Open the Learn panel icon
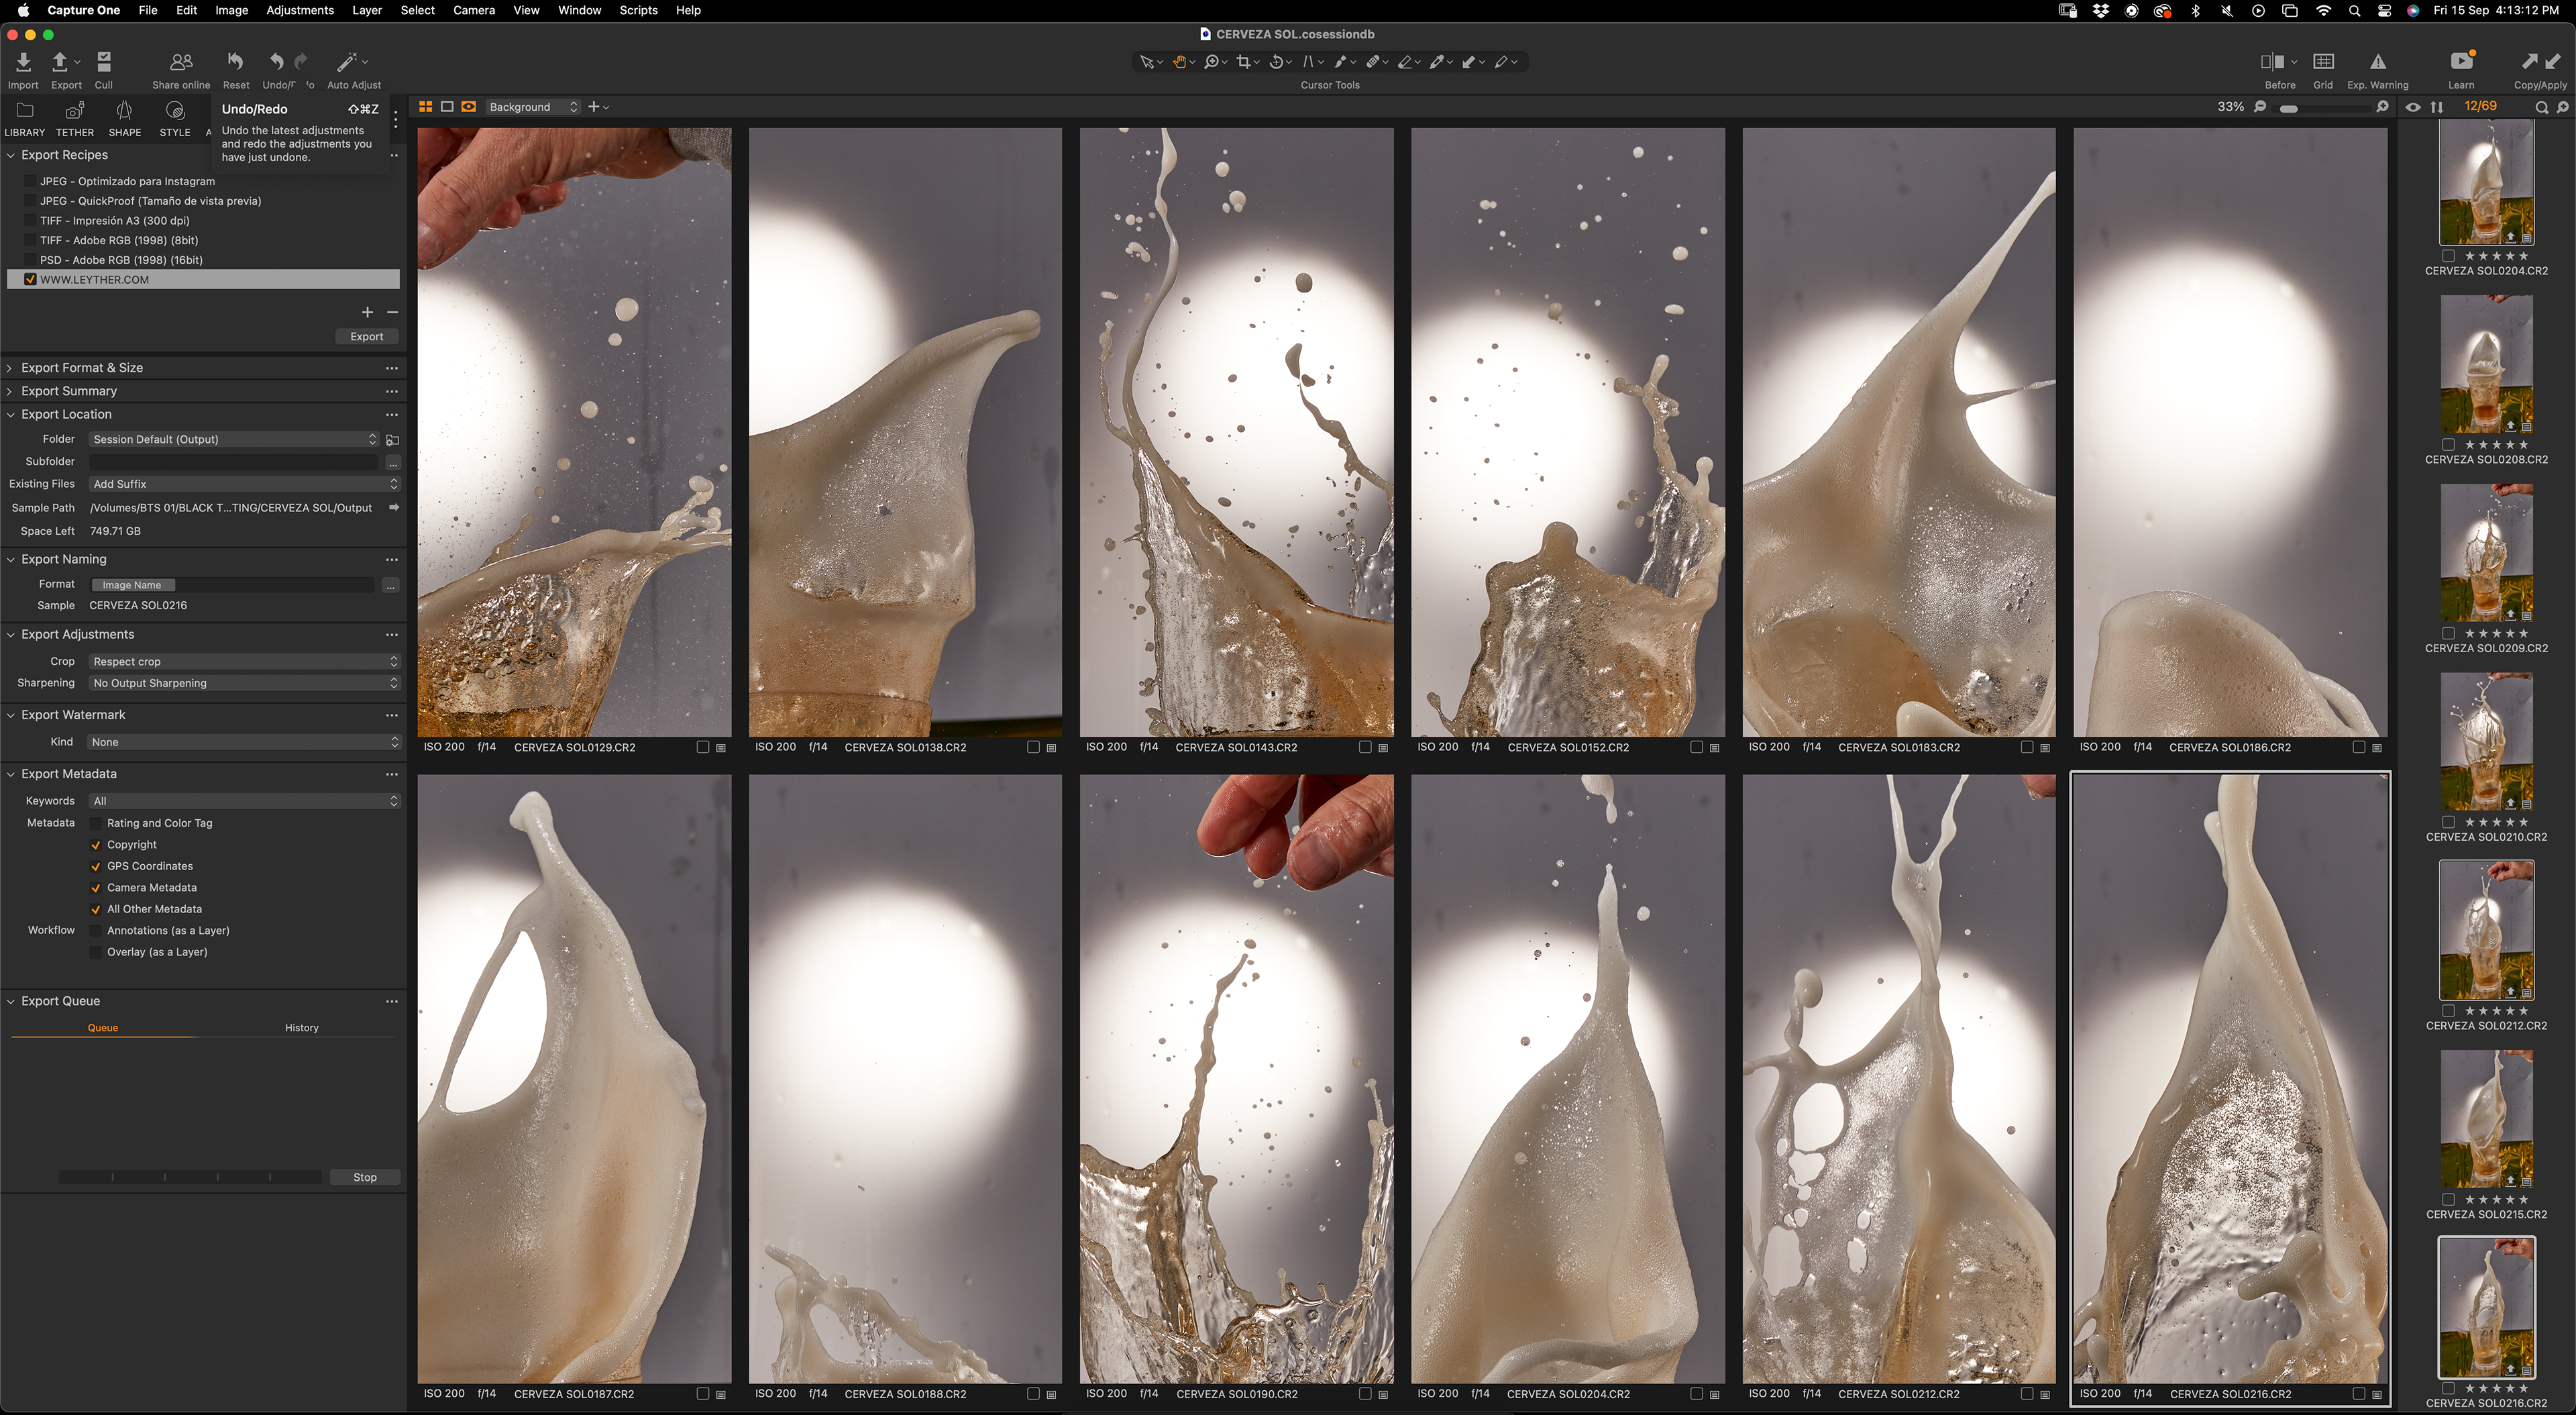This screenshot has height=1415, width=2576. 2461,62
